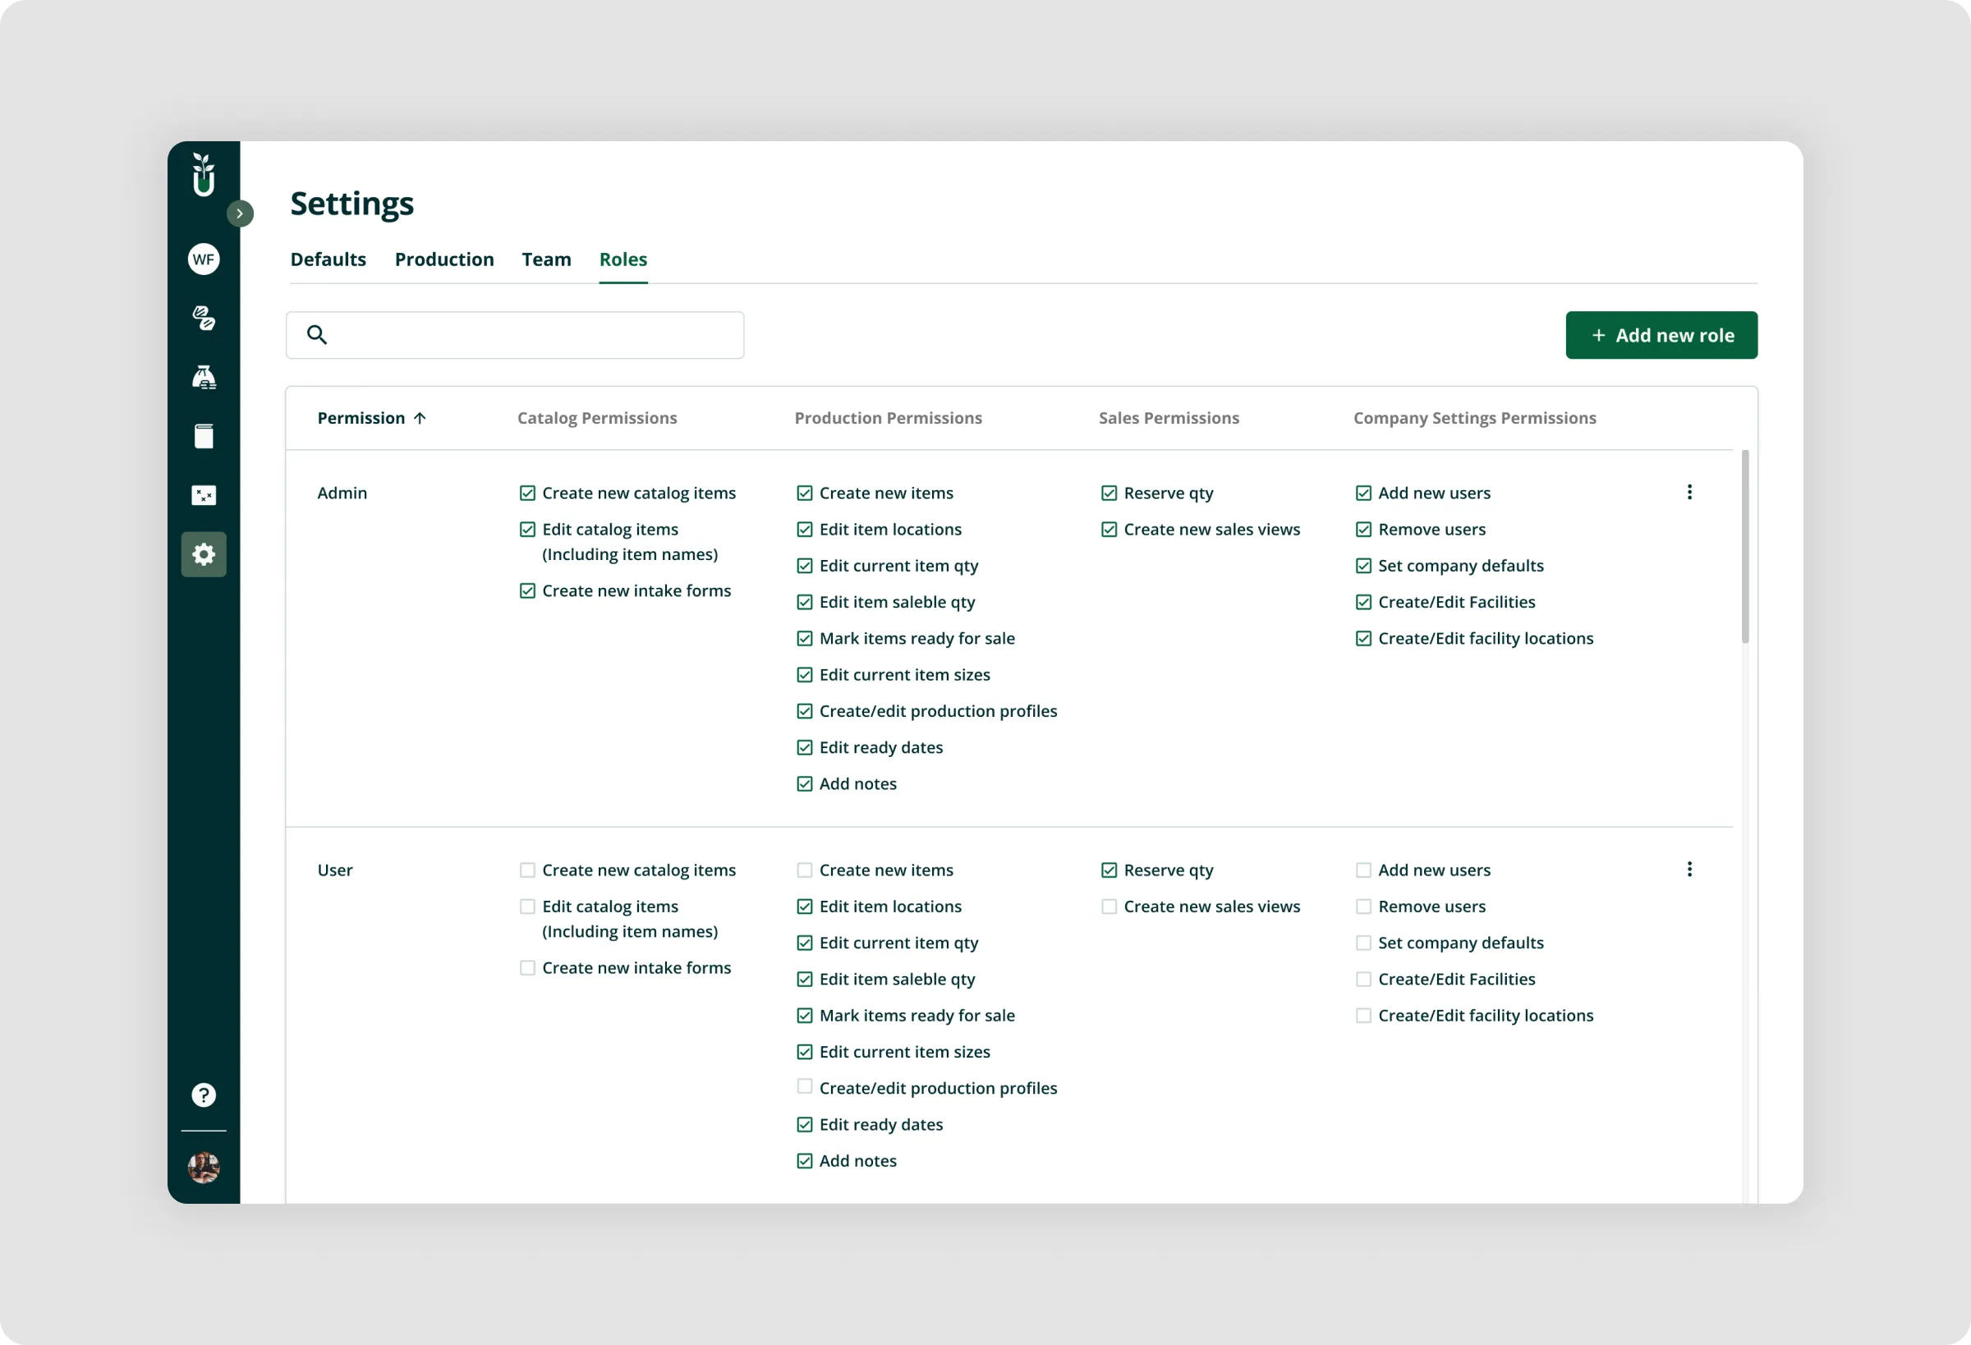Open the catalog book icon in the sidebar
Image resolution: width=1971 pixels, height=1345 pixels.
[204, 435]
